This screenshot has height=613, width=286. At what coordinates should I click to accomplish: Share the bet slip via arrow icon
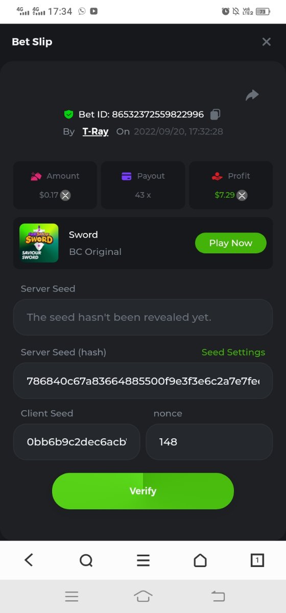point(252,95)
